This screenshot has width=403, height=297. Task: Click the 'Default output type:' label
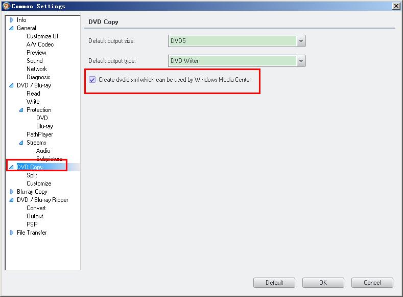coord(112,61)
